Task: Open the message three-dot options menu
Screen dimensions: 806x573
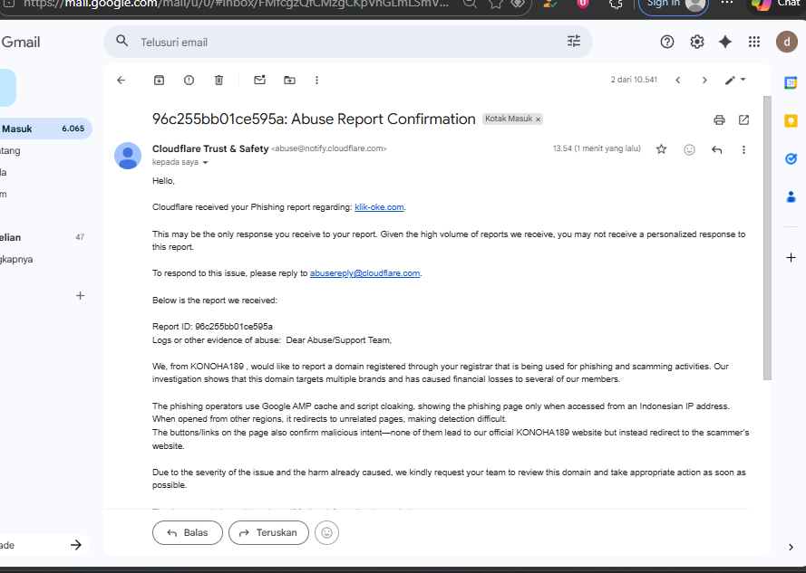Action: [743, 149]
